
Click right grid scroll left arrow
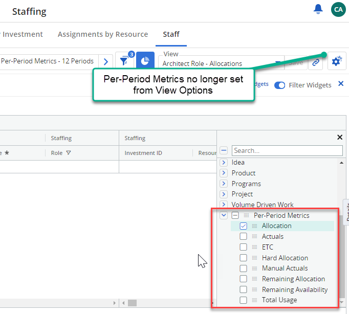click(x=123, y=303)
